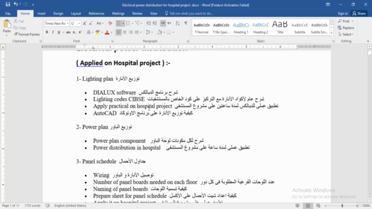Align text to the left
This screenshot has height=209, width=372.
[x=119, y=33]
